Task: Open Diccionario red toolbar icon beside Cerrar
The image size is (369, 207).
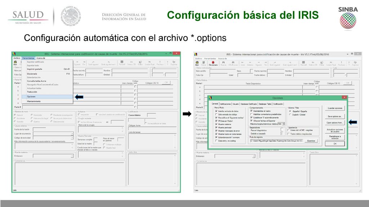Action: [213, 63]
